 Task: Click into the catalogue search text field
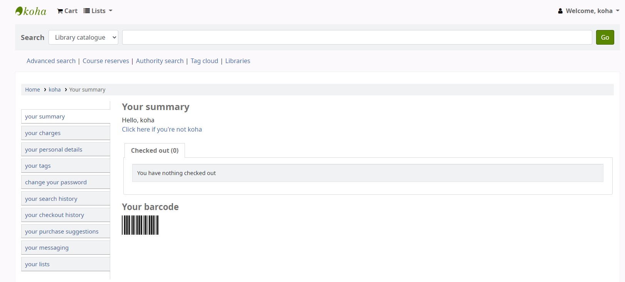point(357,37)
